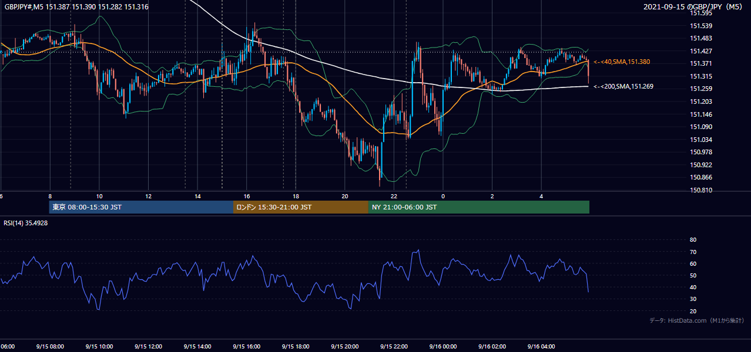Click the HistData.com data source credit
Image resolution: width=751 pixels, height=352 pixels.
pyautogui.click(x=697, y=320)
